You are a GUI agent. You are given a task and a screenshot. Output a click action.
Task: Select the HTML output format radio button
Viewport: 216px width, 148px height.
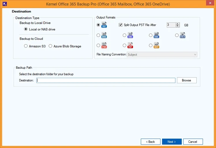pyautogui.click(x=98, y=45)
